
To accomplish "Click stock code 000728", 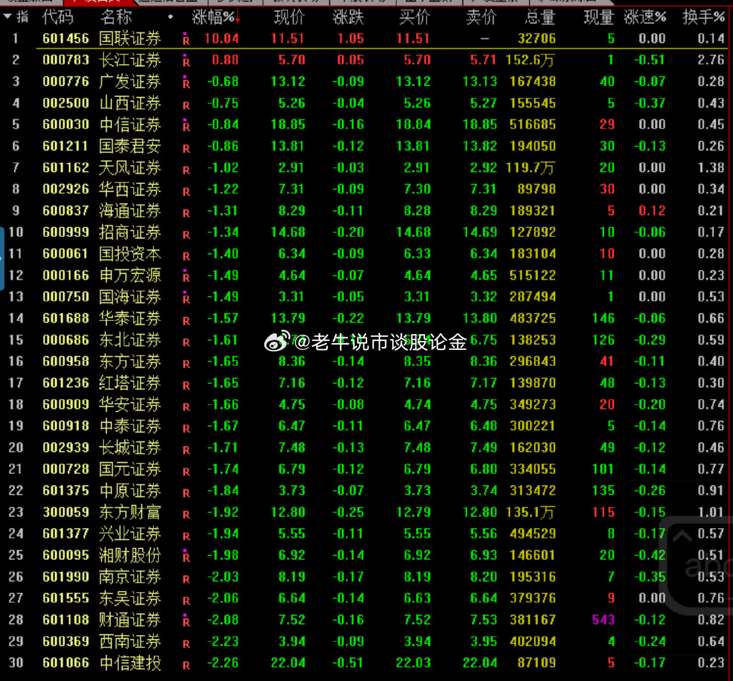I will point(66,469).
